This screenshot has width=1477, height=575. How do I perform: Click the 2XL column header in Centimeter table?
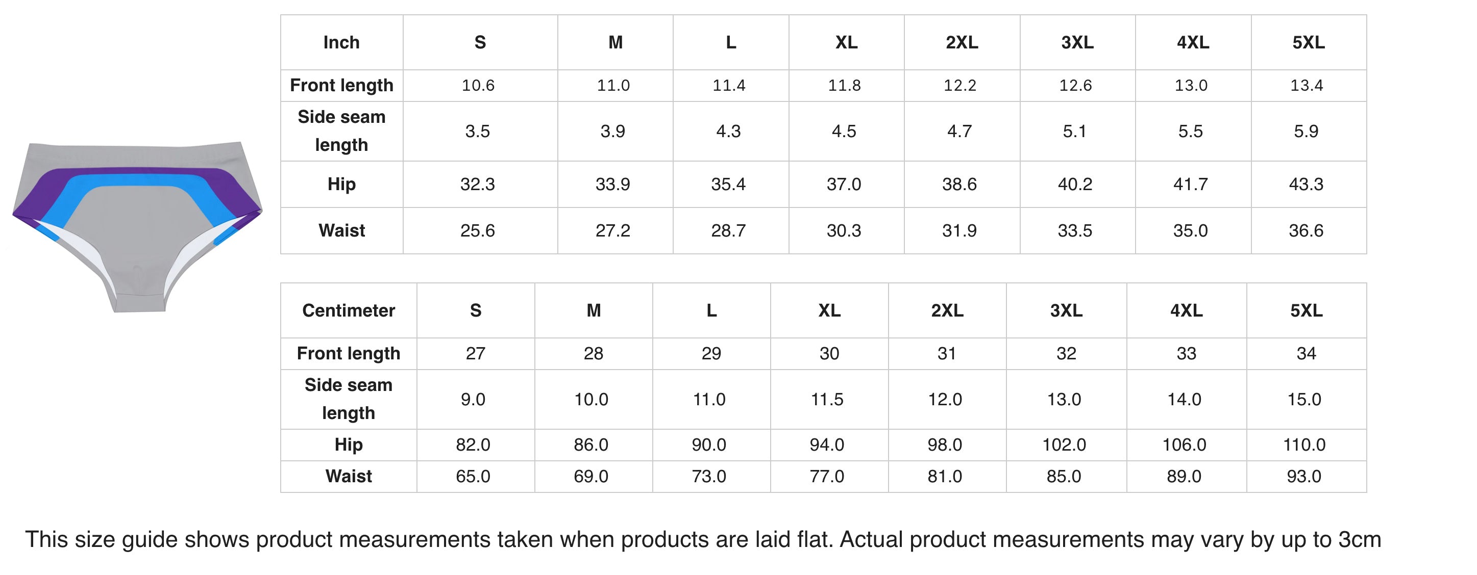[x=947, y=310]
